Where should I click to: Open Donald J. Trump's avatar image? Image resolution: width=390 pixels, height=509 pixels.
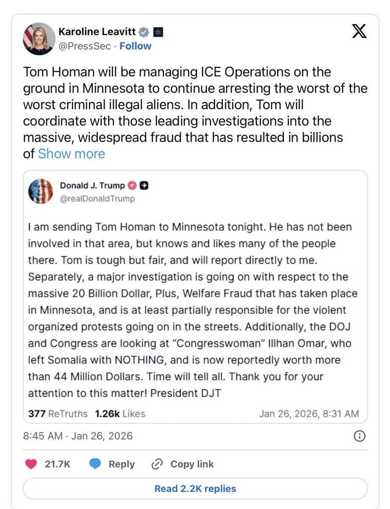41,191
